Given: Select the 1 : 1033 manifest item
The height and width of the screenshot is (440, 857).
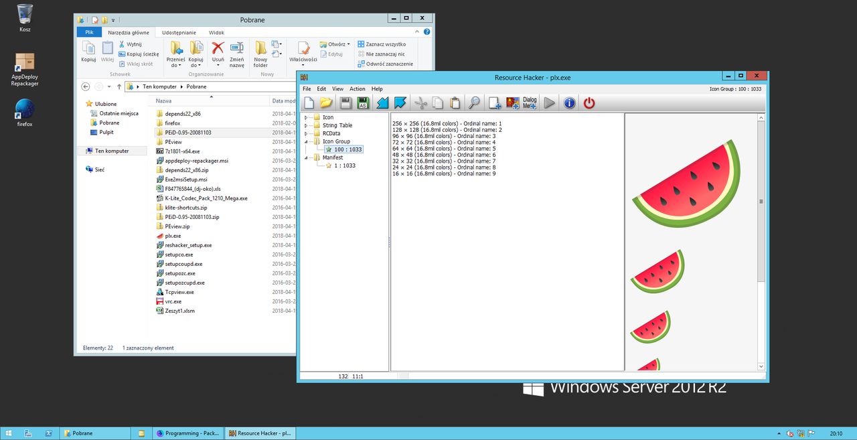Looking at the screenshot, I should coord(341,165).
